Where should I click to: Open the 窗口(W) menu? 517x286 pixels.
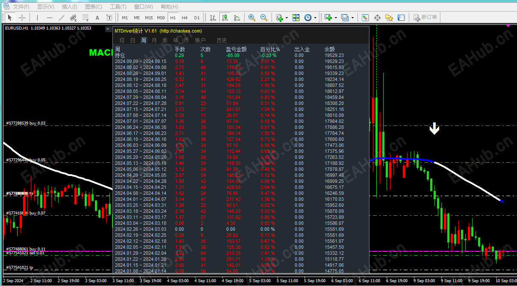point(143,7)
